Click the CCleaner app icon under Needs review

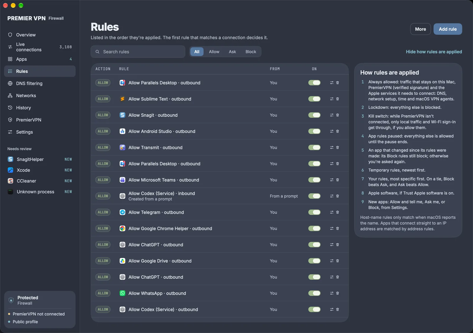(10, 181)
